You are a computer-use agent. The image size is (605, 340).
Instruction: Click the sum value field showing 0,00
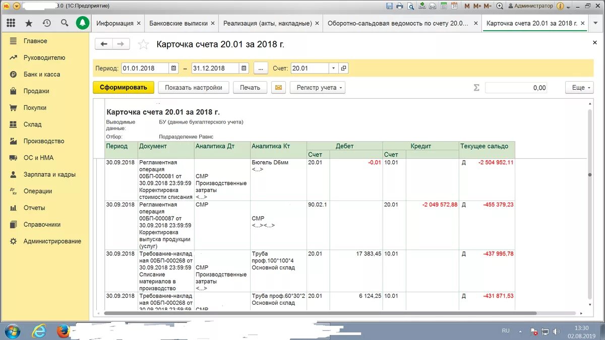coord(516,88)
